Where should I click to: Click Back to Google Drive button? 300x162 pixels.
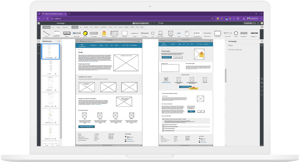[x=141, y=23]
